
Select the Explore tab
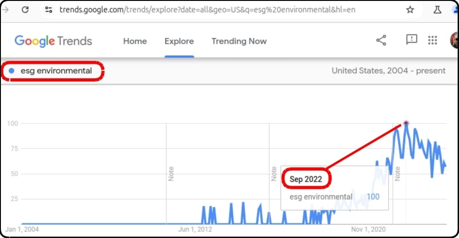coord(179,41)
